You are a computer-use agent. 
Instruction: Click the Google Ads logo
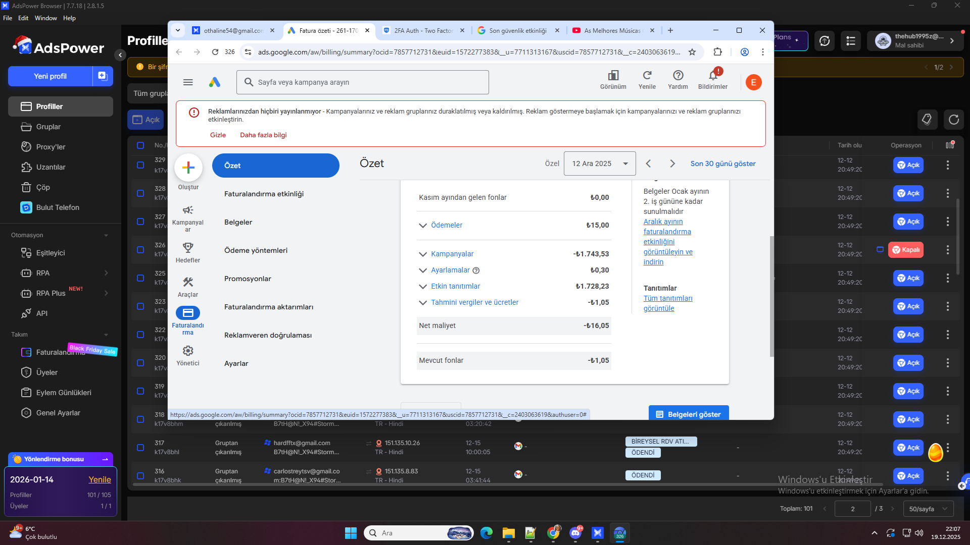click(215, 82)
